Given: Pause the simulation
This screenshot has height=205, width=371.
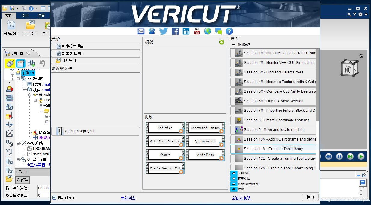Looking at the screenshot, I should 339,156.
